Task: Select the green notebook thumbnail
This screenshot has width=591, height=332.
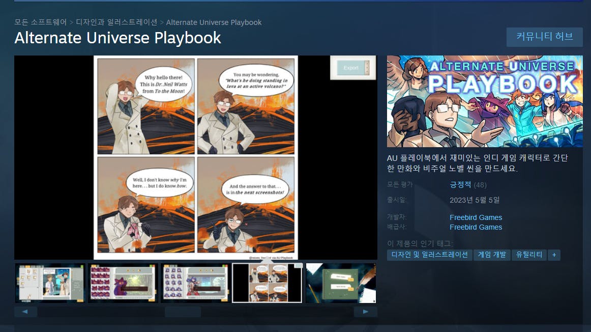Action: point(341,283)
